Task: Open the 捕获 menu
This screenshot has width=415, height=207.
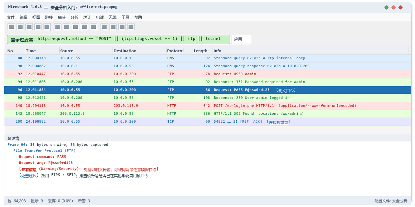Action: (62, 17)
